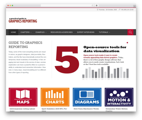Click the browser download icon

click(x=97, y=5)
